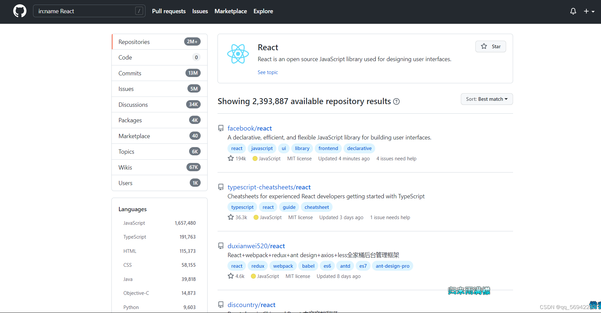Screen dimensions: 601x313
Task: Open Marketplace in the top navigation
Action: pyautogui.click(x=231, y=11)
